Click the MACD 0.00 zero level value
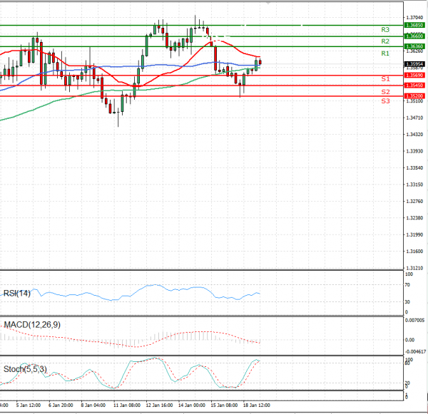Viewport: 428px width, 414px height. pyautogui.click(x=409, y=340)
